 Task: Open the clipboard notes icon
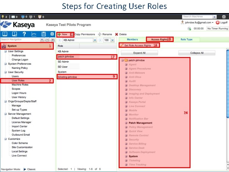[44, 34]
